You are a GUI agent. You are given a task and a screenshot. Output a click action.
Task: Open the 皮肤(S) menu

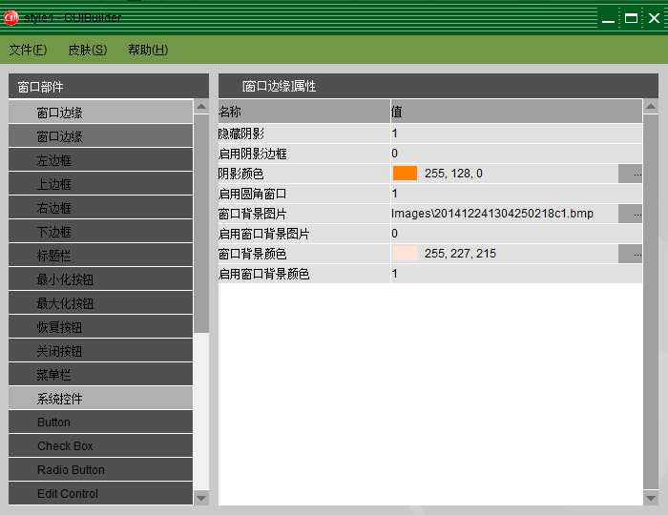[x=87, y=50]
